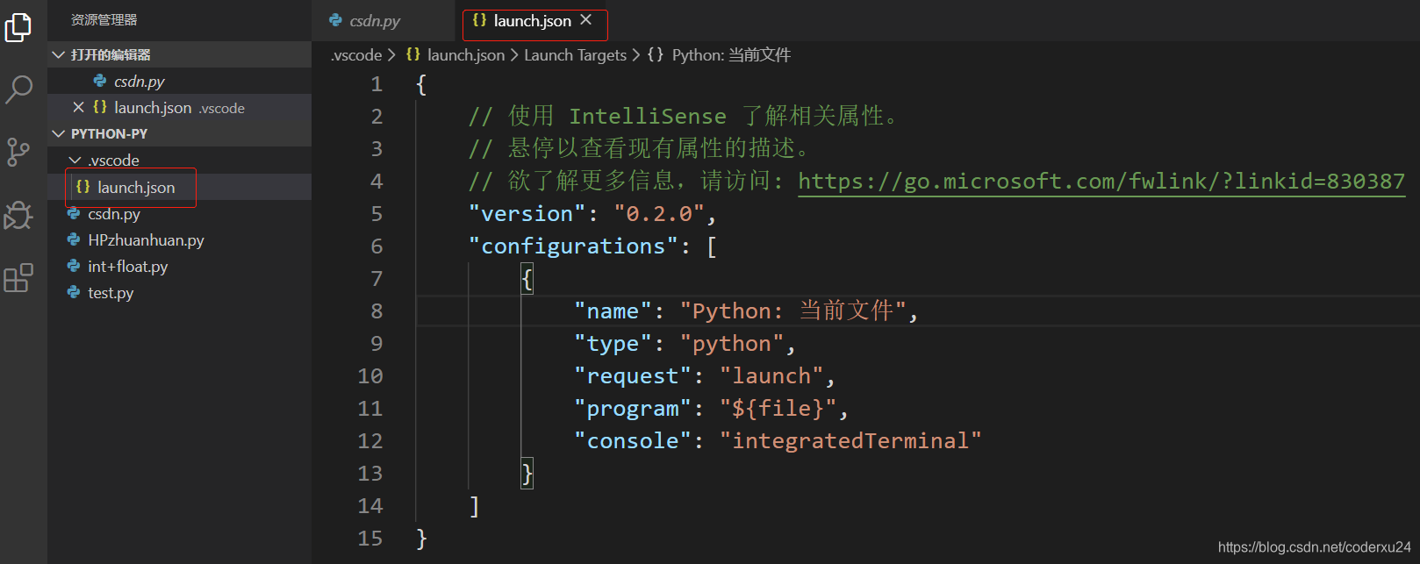Select the launch.json editor tab
The height and width of the screenshot is (564, 1420).
click(532, 21)
